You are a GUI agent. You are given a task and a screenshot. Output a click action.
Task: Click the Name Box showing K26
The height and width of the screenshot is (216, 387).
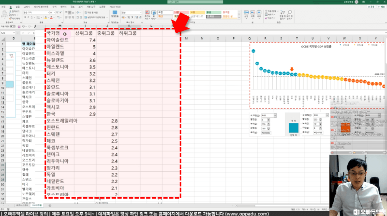[x=6, y=33]
